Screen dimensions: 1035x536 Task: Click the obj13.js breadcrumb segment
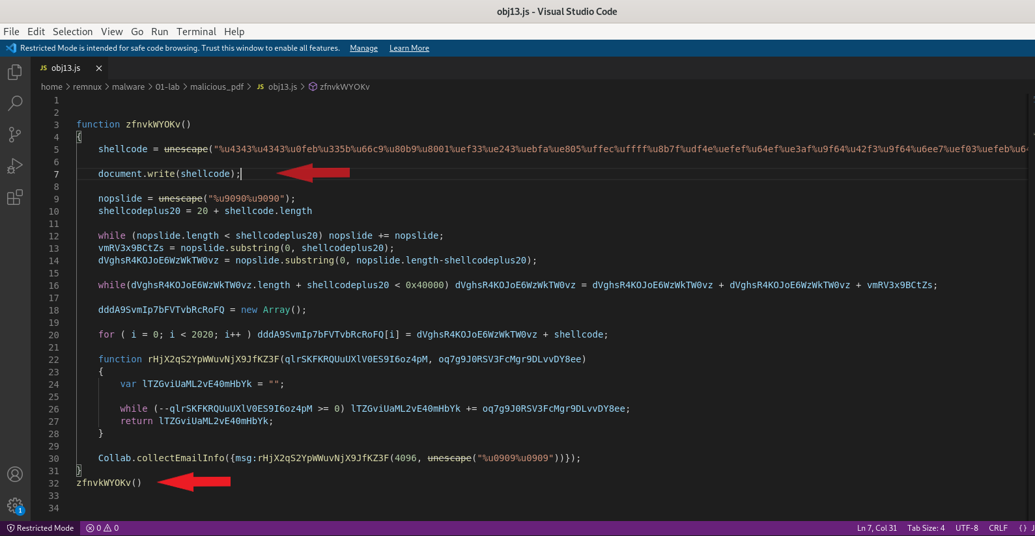277,87
